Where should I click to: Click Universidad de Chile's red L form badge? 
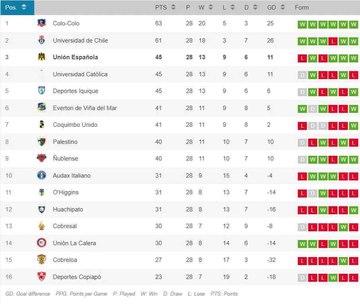pos(333,41)
